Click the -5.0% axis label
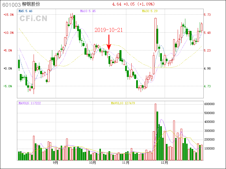 pyautogui.click(x=8, y=86)
